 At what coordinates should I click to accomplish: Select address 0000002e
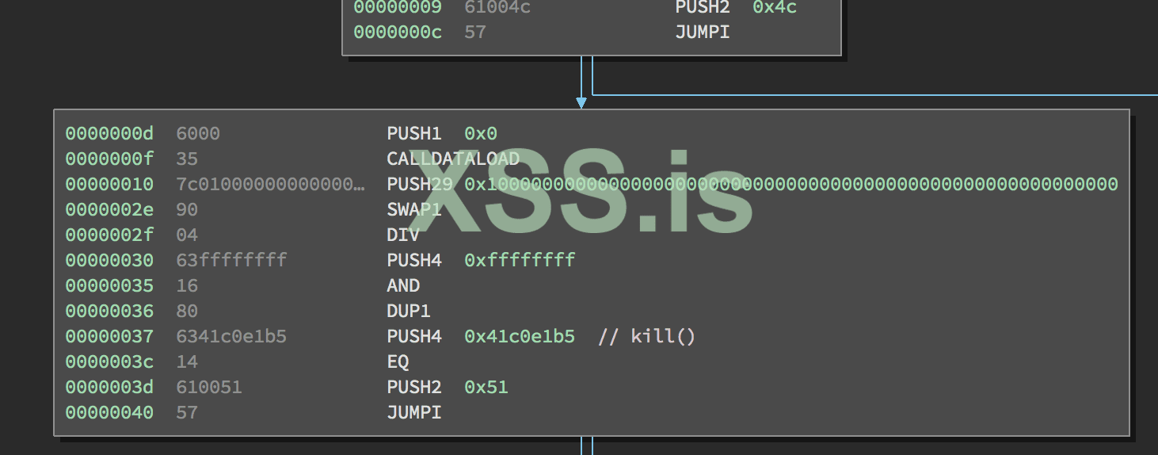109,210
